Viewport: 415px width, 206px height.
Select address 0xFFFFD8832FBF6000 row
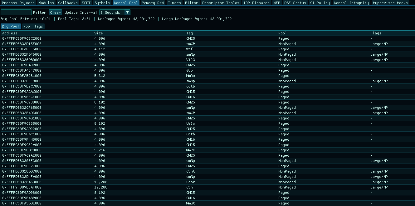pos(208,54)
